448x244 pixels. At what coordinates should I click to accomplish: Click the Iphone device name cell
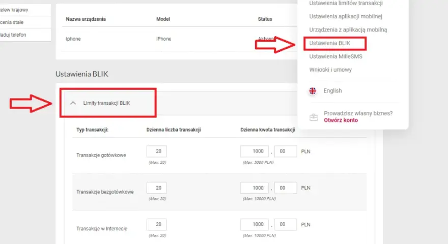(73, 39)
